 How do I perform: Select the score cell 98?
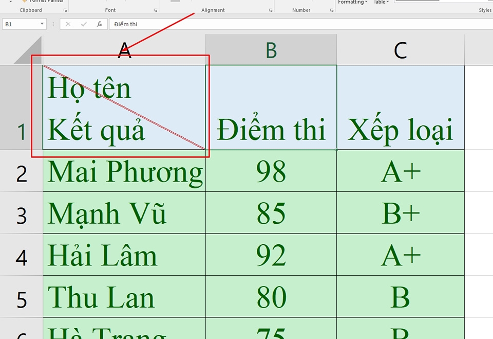(x=271, y=170)
